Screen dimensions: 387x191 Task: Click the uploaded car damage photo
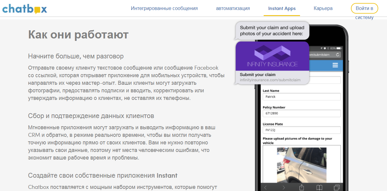(x=302, y=163)
